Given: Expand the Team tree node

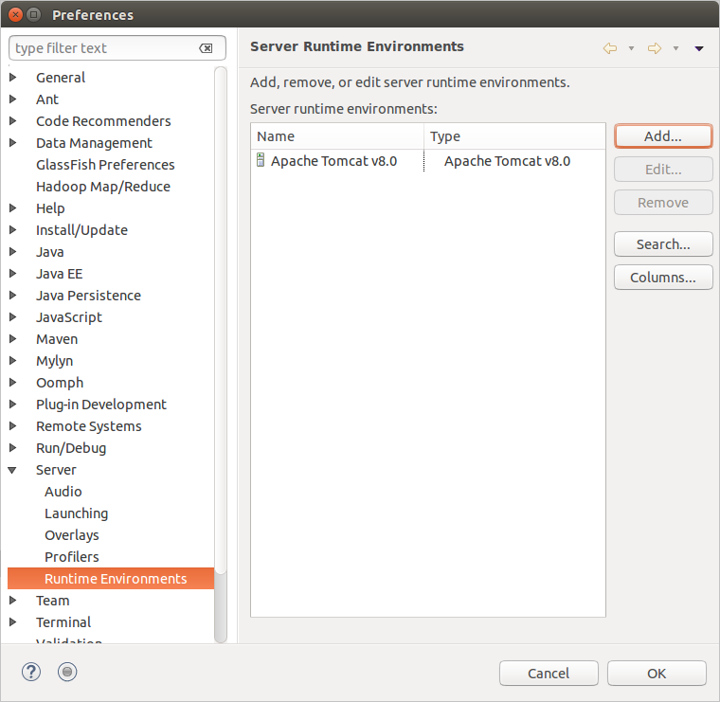Looking at the screenshot, I should (x=13, y=600).
